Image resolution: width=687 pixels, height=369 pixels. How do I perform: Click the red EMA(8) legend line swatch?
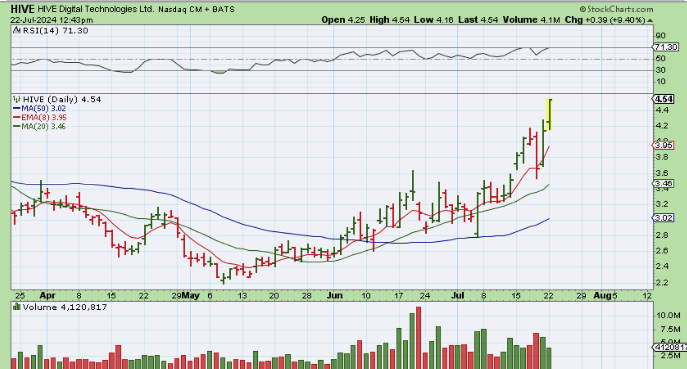click(17, 118)
